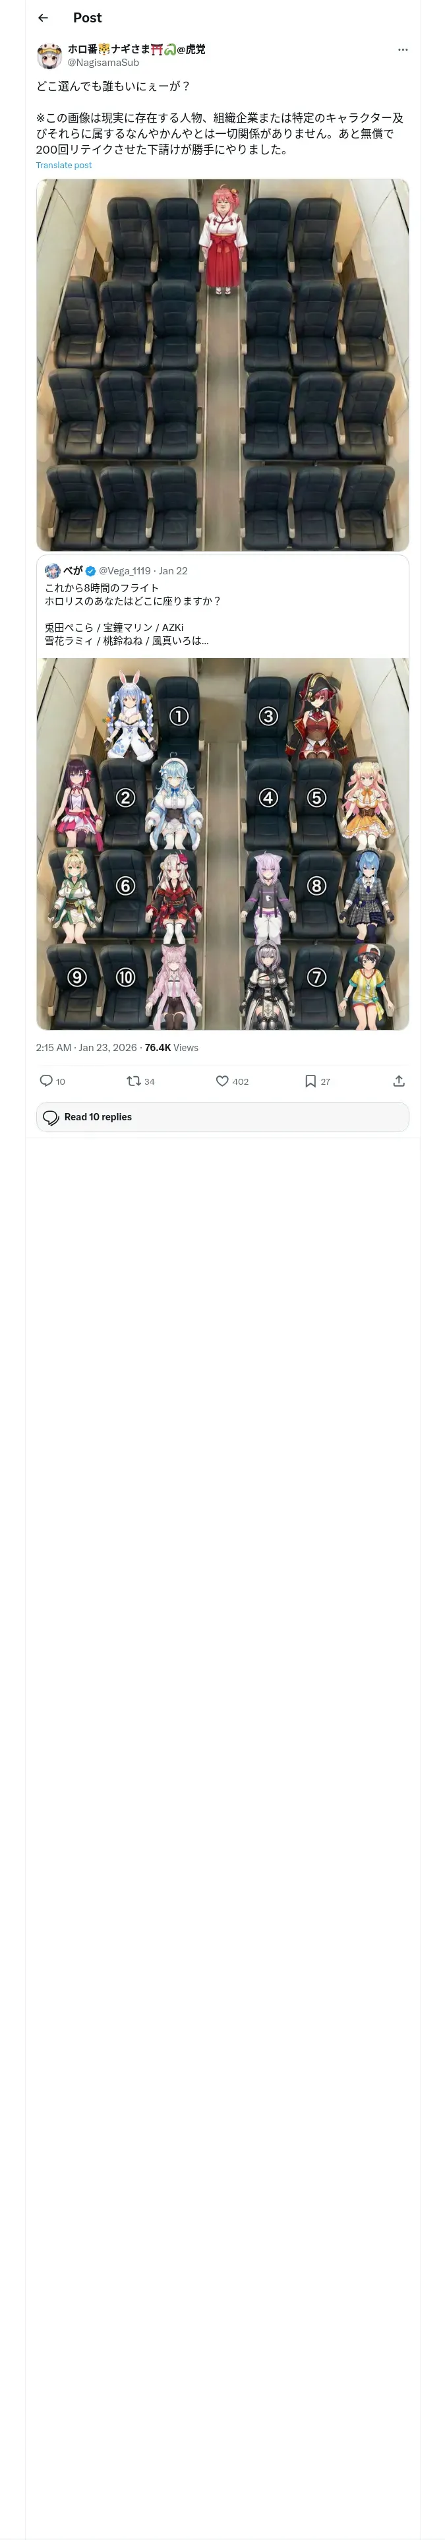Viewport: 445px width, 2540px height.
Task: Click the Read 10 replies button
Action: click(222, 1116)
